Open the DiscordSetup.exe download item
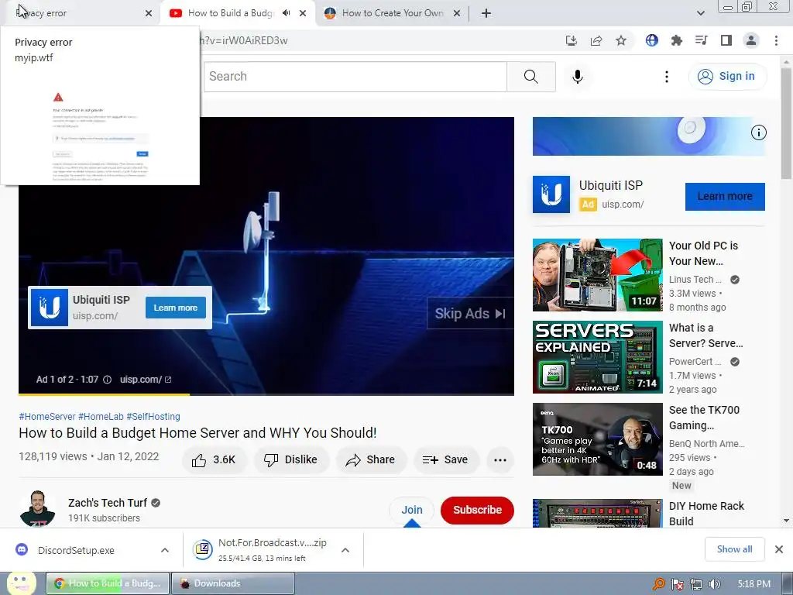Screen dimensions: 793x595 point(76,551)
